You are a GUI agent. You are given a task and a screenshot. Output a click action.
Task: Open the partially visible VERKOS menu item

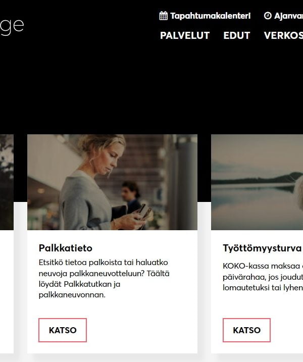click(283, 35)
